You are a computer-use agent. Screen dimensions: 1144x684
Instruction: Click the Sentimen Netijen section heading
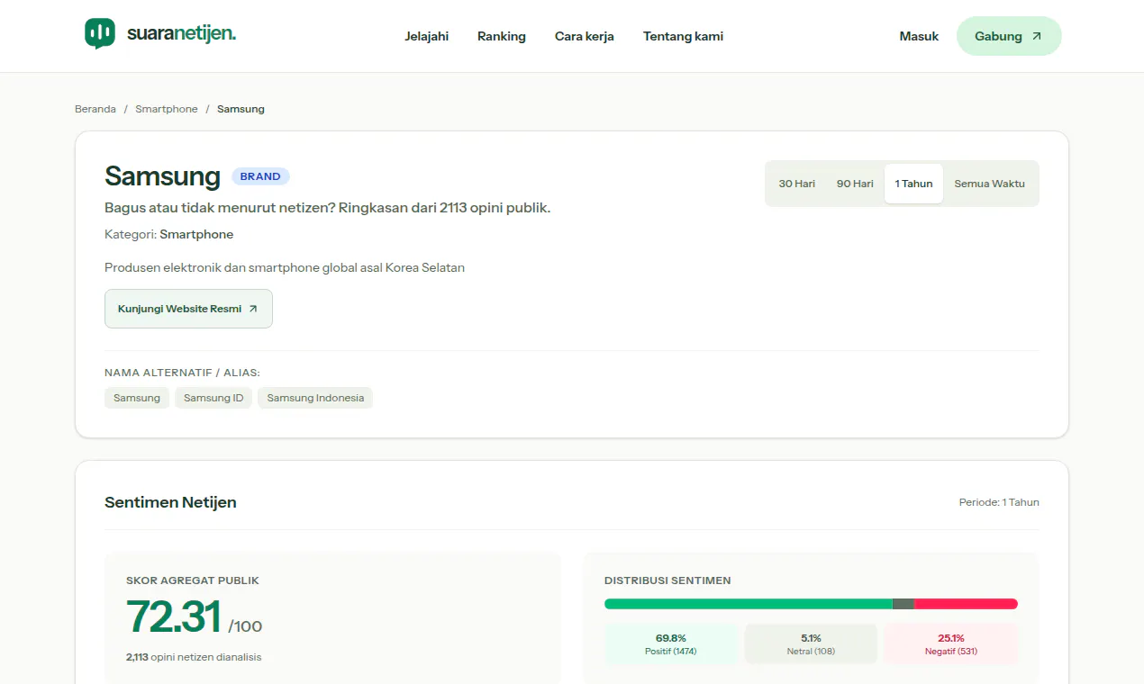pyautogui.click(x=170, y=502)
